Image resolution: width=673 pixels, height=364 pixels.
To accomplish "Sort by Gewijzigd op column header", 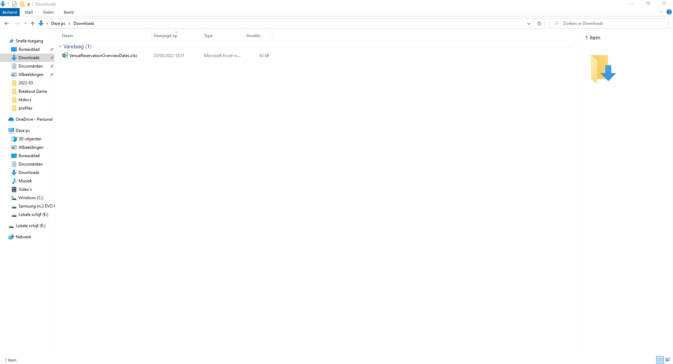I will [x=176, y=36].
